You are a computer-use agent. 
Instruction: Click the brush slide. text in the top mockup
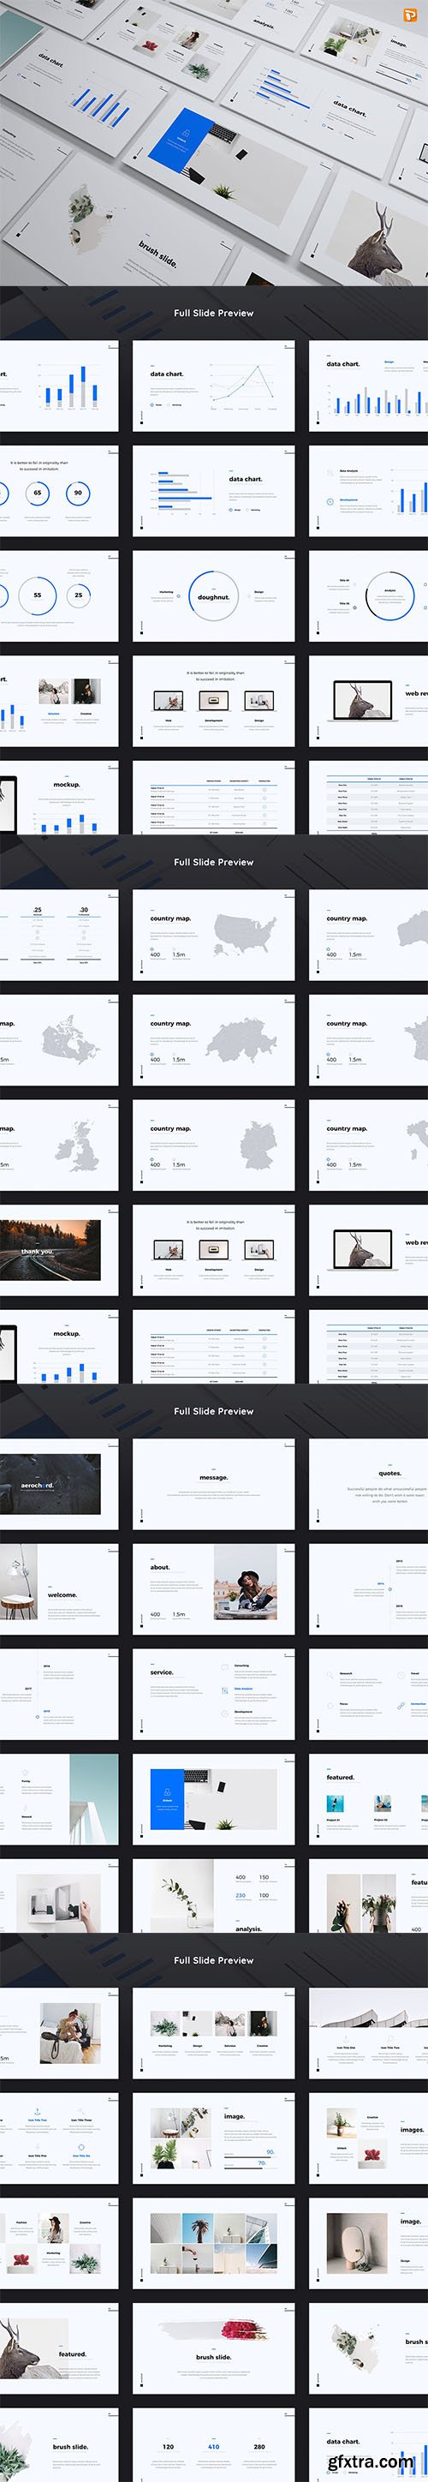(157, 254)
